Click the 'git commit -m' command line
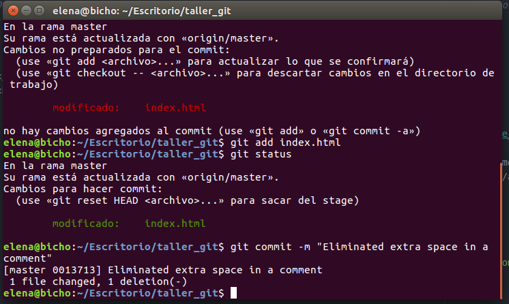The height and width of the screenshot is (304, 509). pos(246,252)
